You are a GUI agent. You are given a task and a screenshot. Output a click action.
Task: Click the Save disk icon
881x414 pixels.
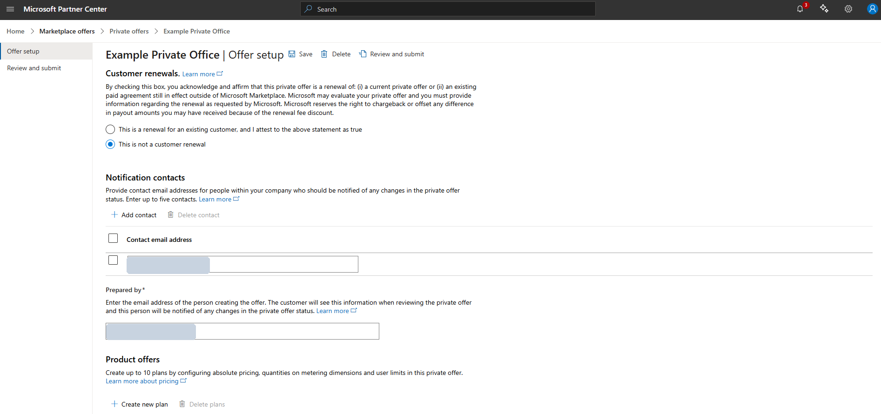[x=292, y=54]
